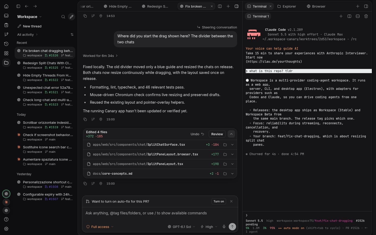The width and height of the screenshot is (376, 235).
Task: Expand Worked for 6m 34s details
Action: coord(100,56)
